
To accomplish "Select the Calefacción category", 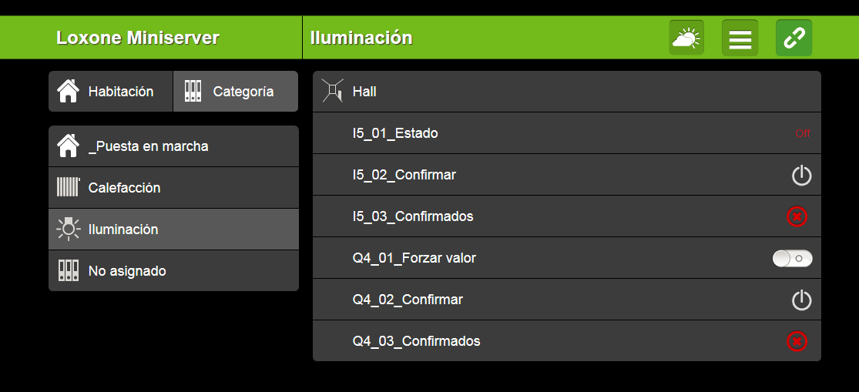I will tap(173, 188).
